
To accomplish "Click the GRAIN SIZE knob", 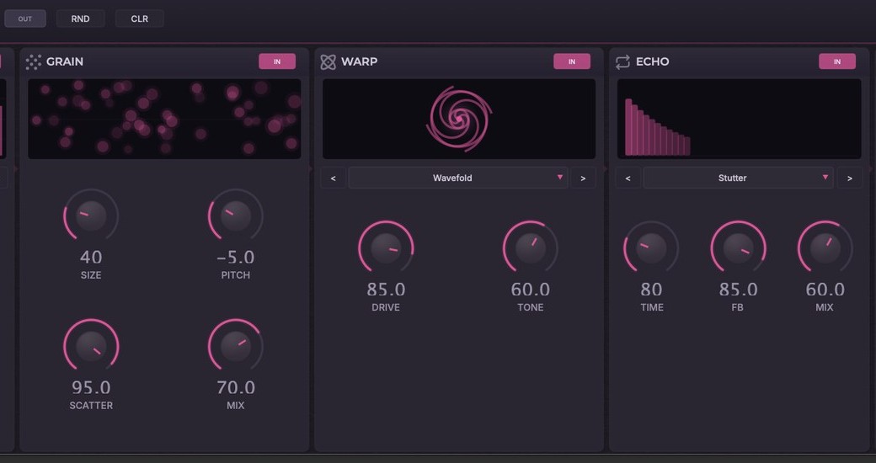I will point(91,216).
